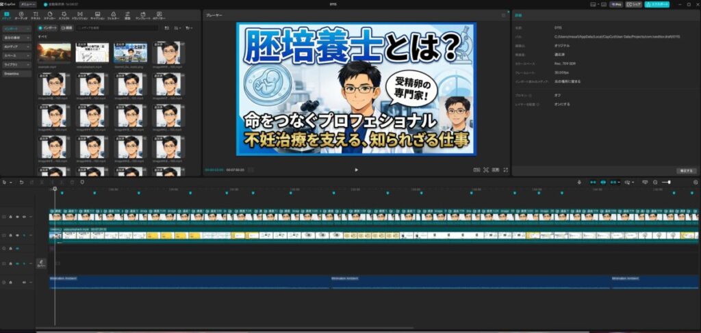Open the メニュー menu in the title bar
Image resolution: width=701 pixels, height=333 pixels.
pos(27,4)
